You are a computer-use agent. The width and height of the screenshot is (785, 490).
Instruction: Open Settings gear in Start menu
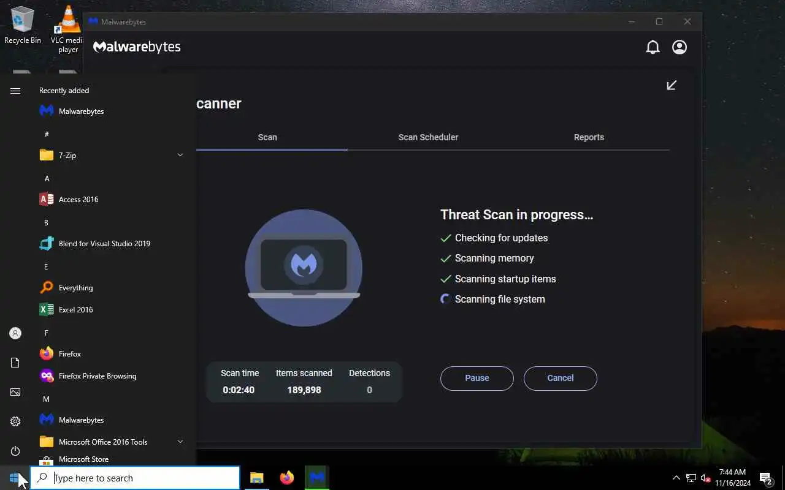pyautogui.click(x=15, y=421)
